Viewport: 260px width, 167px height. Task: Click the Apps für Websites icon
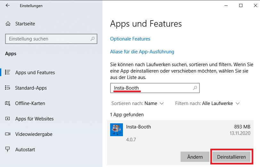(x=8, y=119)
